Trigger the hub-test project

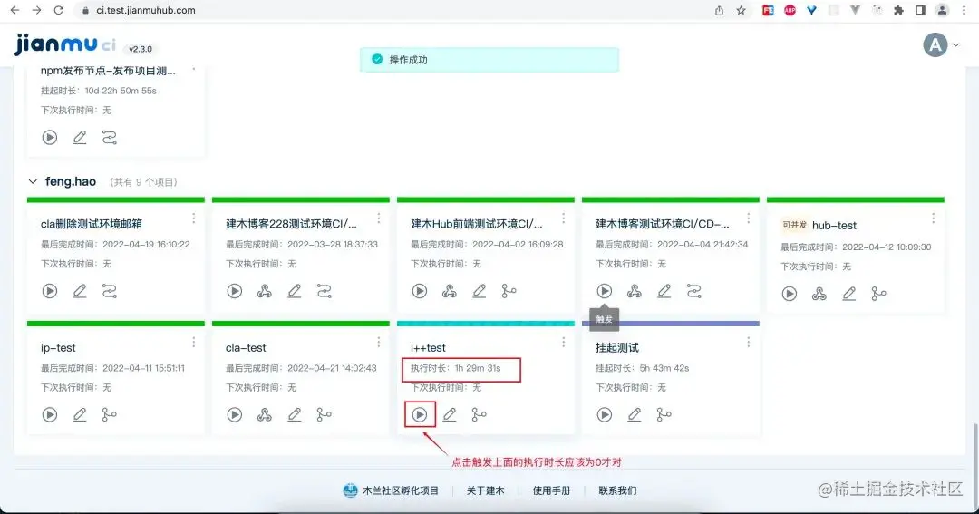(790, 294)
